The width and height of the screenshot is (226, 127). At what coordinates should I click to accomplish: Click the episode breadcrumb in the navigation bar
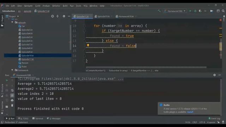pos(28,11)
